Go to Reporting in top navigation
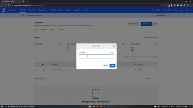Viewport: 193px width, 108px height. [32, 10]
